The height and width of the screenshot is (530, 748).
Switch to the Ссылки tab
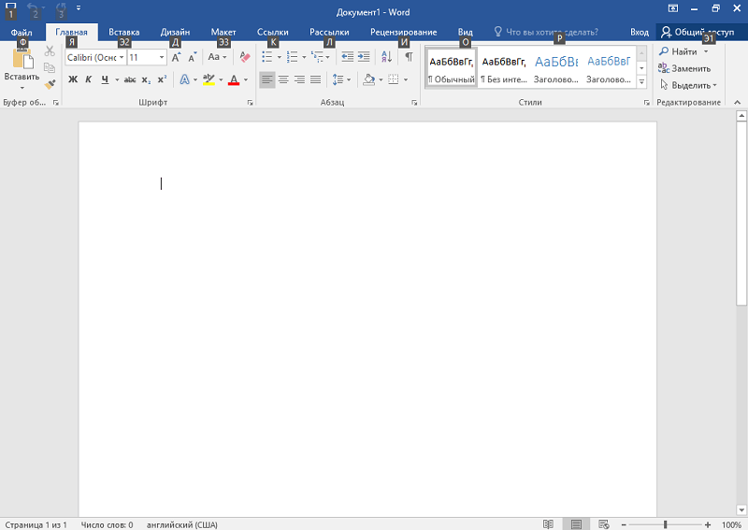(272, 32)
